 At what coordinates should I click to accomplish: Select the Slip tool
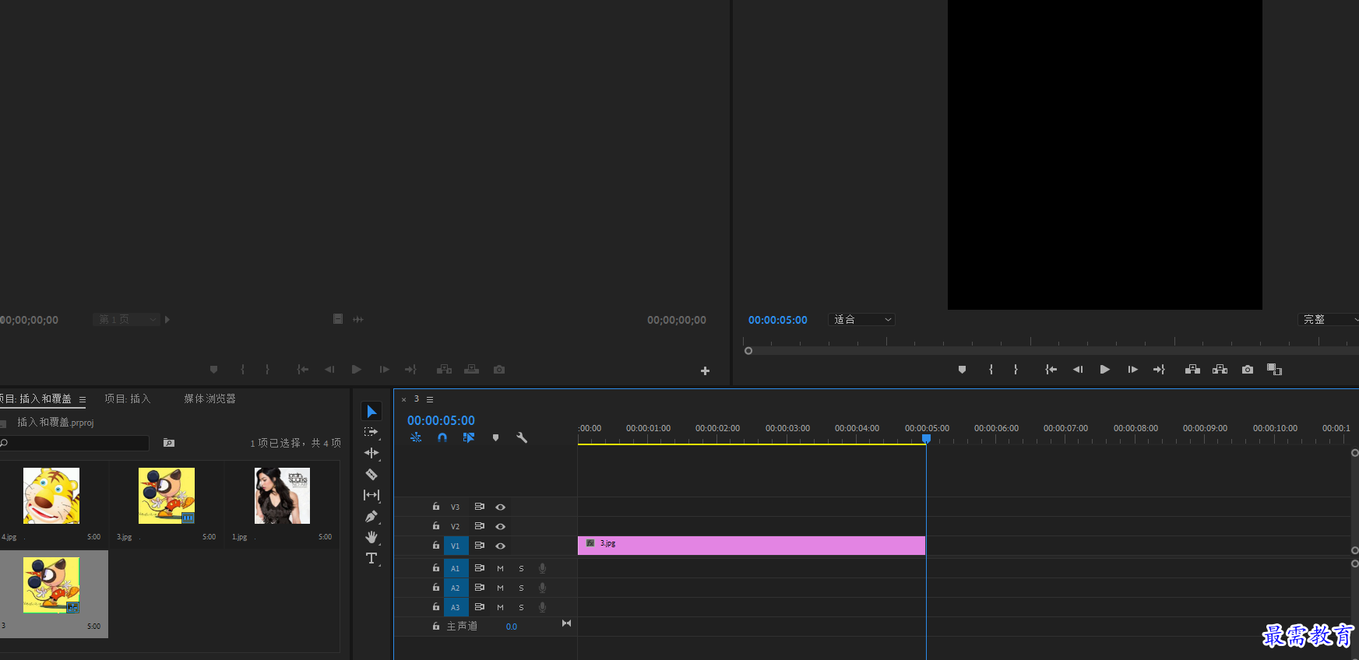pyautogui.click(x=371, y=495)
